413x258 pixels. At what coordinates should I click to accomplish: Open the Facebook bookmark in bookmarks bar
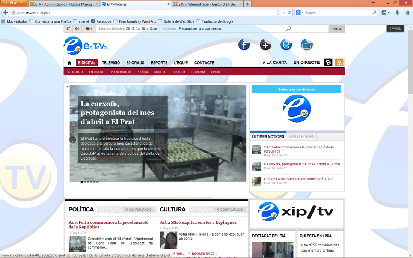coord(101,21)
